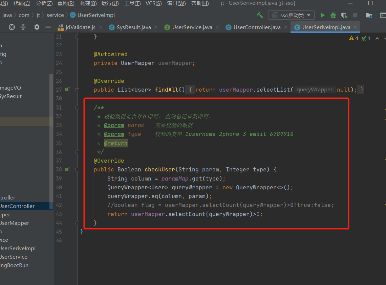Click the jt breadcrumb
386x285 pixels.
[x=38, y=15]
